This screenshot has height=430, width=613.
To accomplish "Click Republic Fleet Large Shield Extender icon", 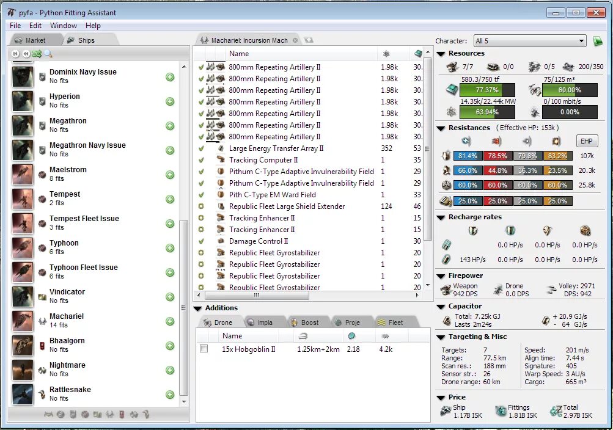I will click(221, 206).
